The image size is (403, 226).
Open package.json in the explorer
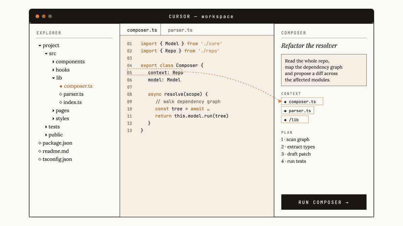pos(57,143)
